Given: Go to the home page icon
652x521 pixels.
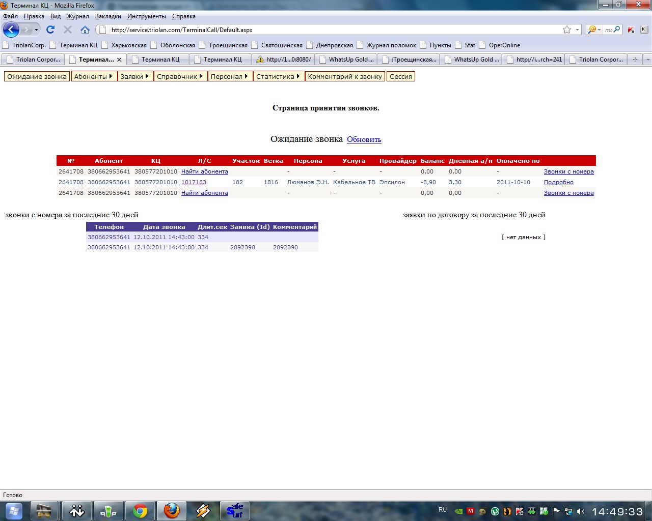Looking at the screenshot, I should (x=85, y=30).
